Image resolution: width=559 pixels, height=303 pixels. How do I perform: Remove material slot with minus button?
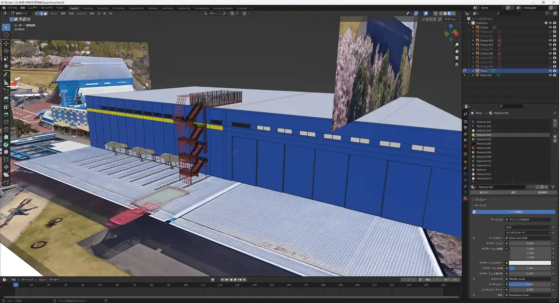point(555,125)
